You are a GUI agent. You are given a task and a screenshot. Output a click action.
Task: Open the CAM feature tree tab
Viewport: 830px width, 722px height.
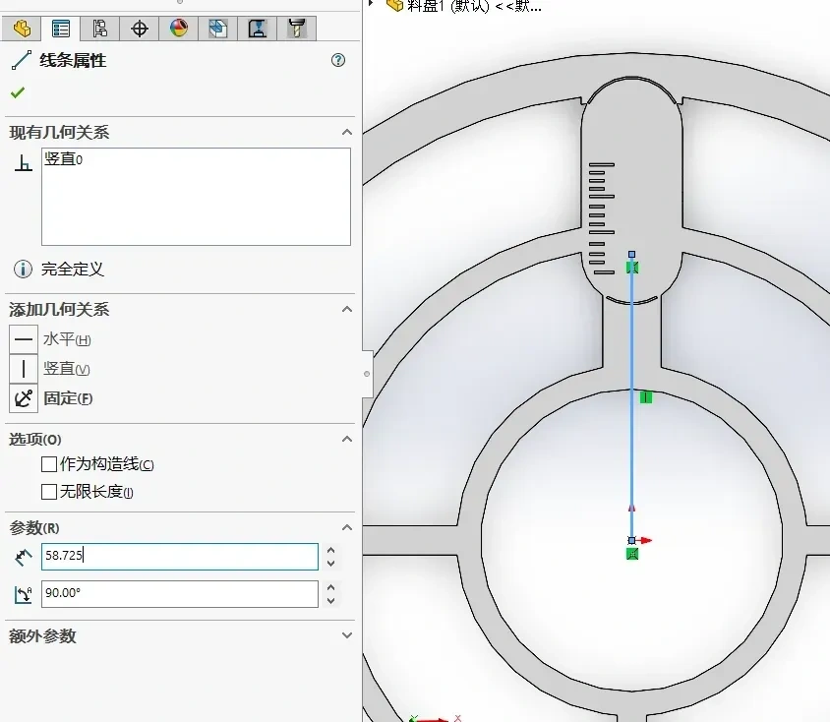click(x=258, y=29)
